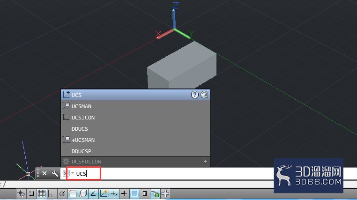Toggle Snap Mode in status bar
Image resolution: width=357 pixels, height=200 pixels.
[31, 193]
